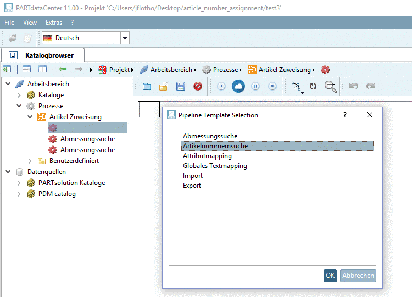The height and width of the screenshot is (297, 412).
Task: Stop the pipeline execution
Action: [x=272, y=86]
